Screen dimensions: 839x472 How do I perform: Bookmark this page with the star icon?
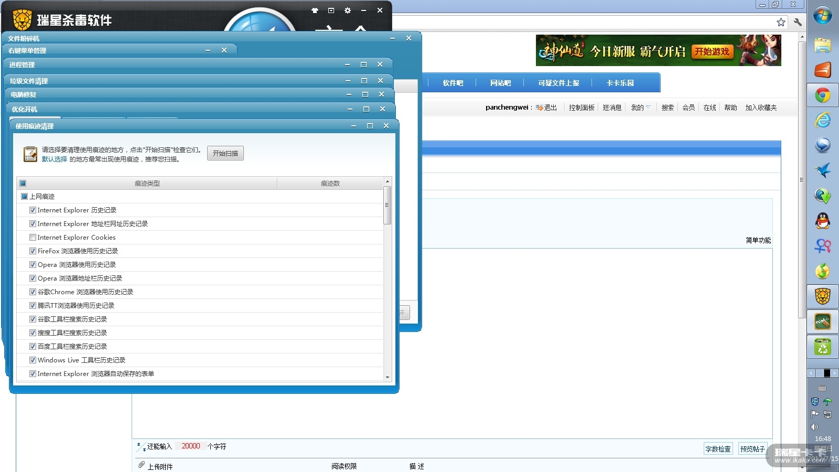[781, 22]
